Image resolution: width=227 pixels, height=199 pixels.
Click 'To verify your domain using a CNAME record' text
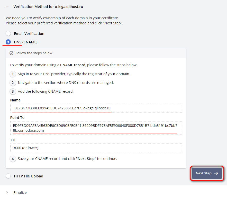pyautogui.click(x=74, y=65)
